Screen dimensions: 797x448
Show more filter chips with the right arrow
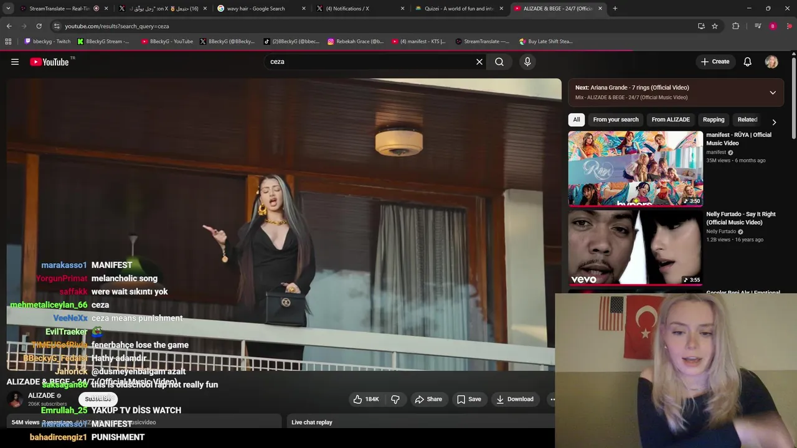774,122
